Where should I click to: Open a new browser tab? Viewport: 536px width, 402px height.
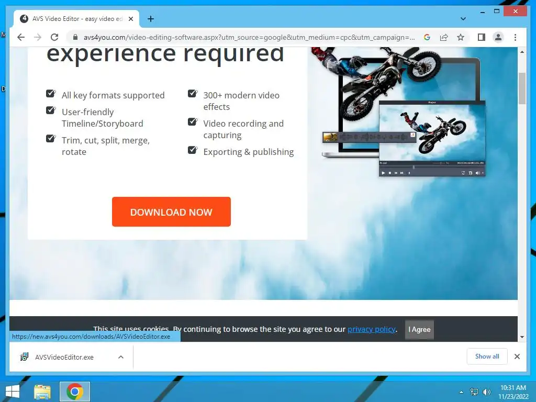click(x=151, y=19)
